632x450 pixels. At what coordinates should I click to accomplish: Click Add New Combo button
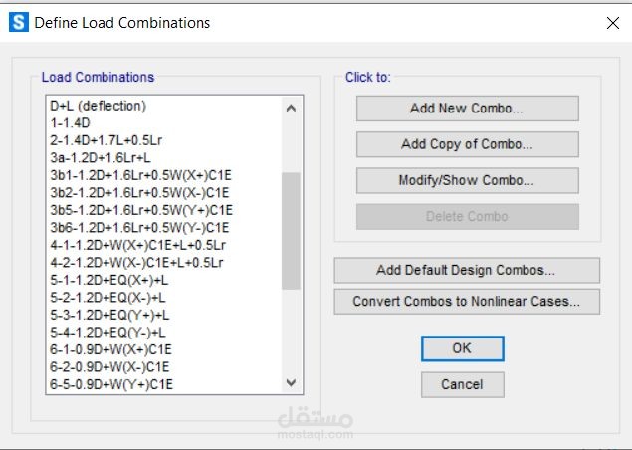point(467,109)
